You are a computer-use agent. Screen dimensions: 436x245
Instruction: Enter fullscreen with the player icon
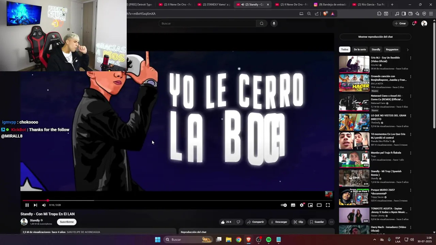328,205
